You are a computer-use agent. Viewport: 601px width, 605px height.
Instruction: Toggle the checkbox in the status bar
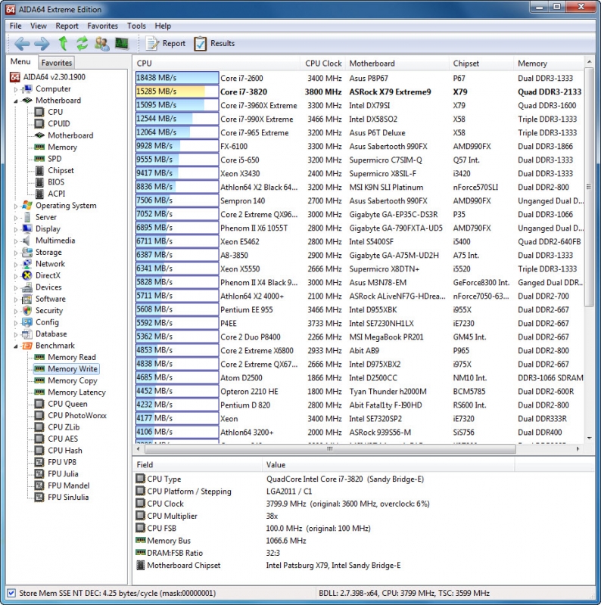pyautogui.click(x=11, y=593)
